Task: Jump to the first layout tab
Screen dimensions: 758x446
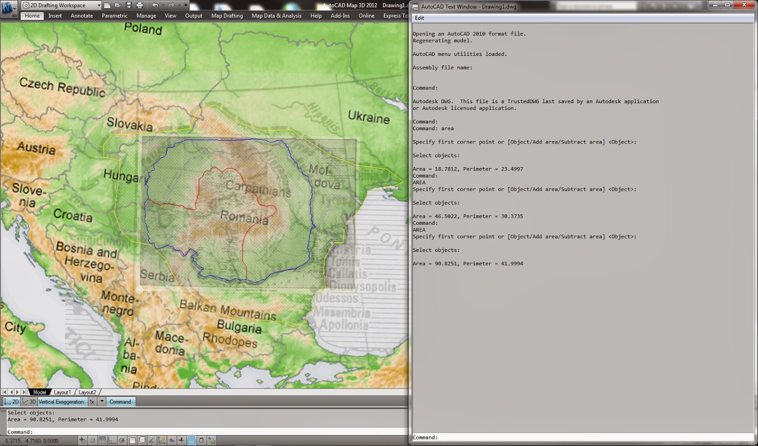Action: pyautogui.click(x=4, y=392)
